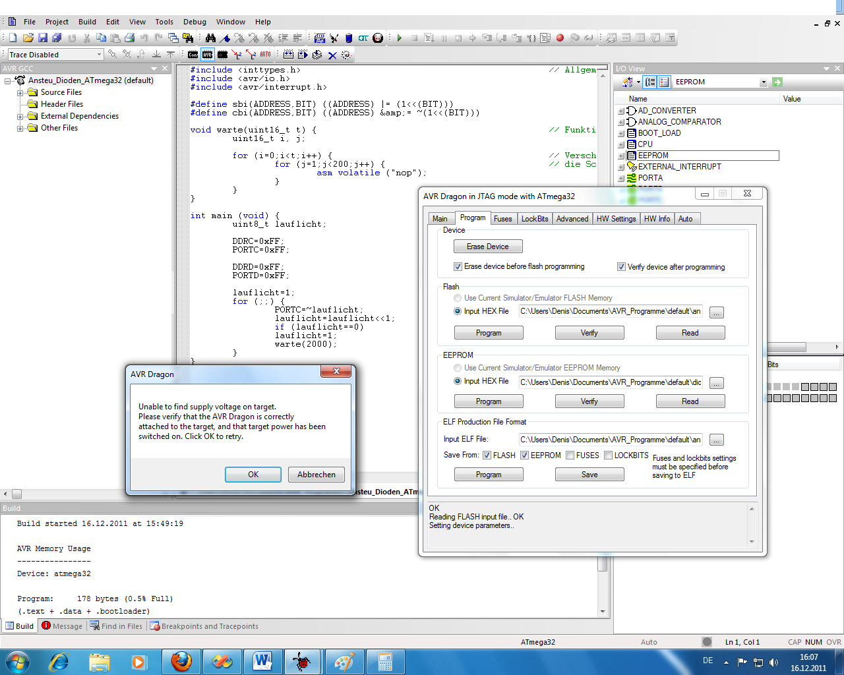The image size is (844, 675).
Task: Click the 'Con' connect dialog icon
Action: [193, 55]
